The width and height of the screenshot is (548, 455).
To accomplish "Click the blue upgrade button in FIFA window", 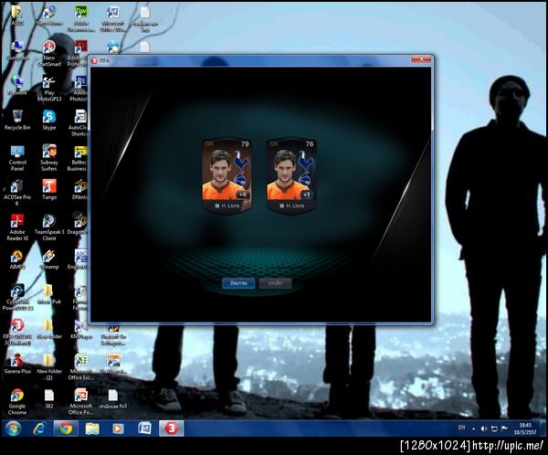I will click(238, 283).
